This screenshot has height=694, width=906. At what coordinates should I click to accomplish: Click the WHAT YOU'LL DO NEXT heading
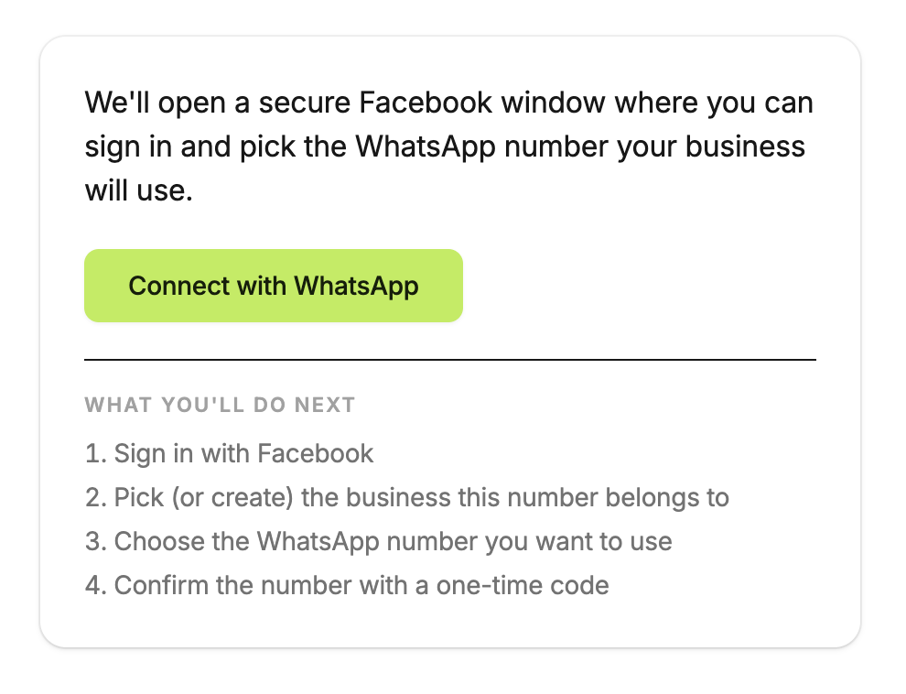click(x=220, y=404)
